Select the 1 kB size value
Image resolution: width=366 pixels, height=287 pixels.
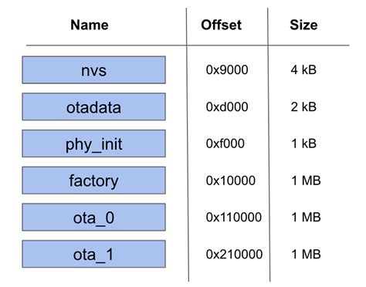pos(304,143)
